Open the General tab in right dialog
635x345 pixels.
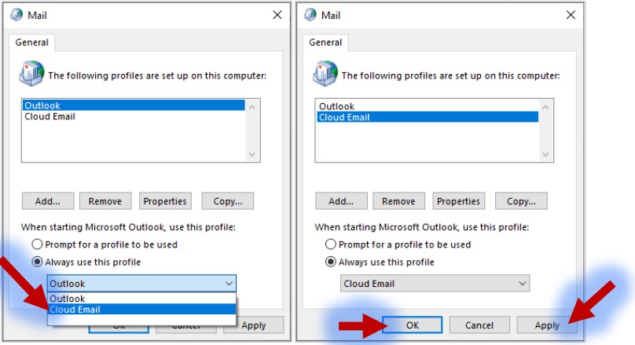325,42
